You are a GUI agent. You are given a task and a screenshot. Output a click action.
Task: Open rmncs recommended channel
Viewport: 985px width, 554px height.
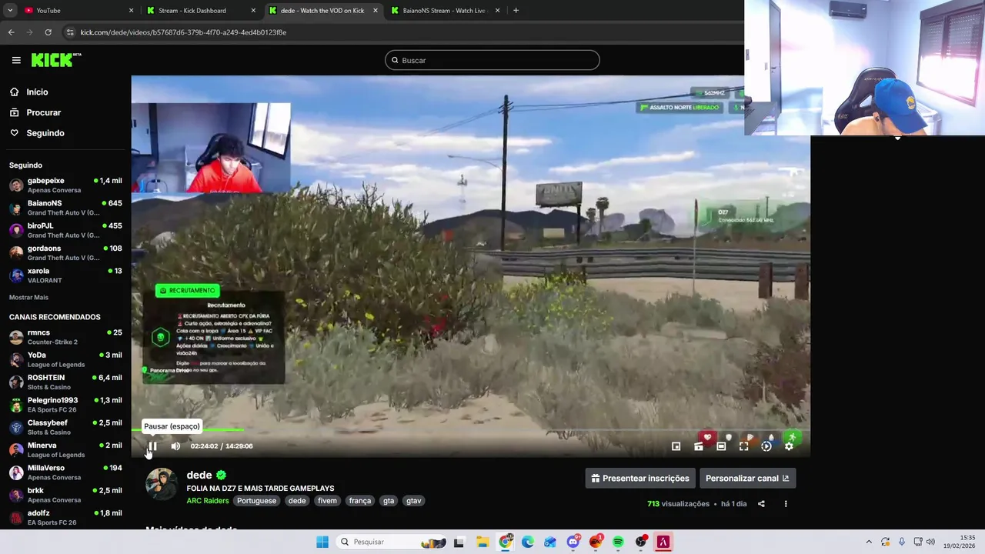click(x=65, y=337)
